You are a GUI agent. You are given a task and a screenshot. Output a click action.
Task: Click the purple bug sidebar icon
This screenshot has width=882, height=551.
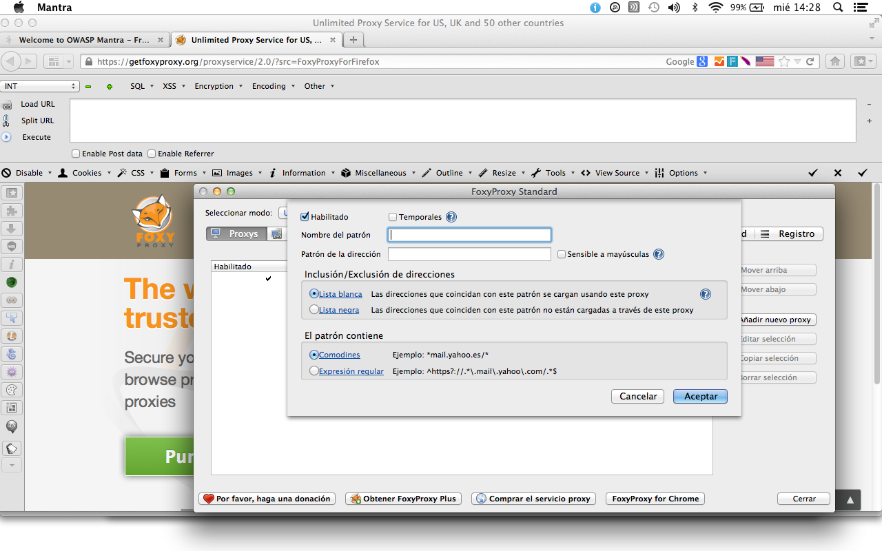point(12,372)
